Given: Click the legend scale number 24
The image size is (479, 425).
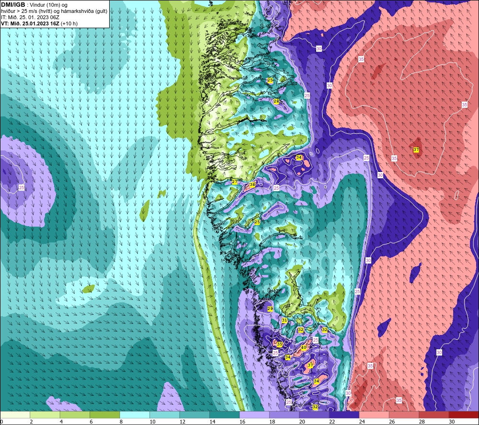Looking at the screenshot, I should coord(362,422).
